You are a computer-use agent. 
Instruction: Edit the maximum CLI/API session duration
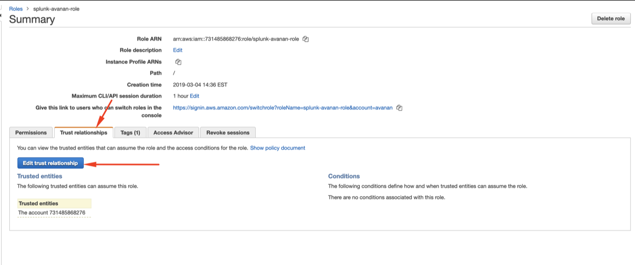pyautogui.click(x=194, y=96)
